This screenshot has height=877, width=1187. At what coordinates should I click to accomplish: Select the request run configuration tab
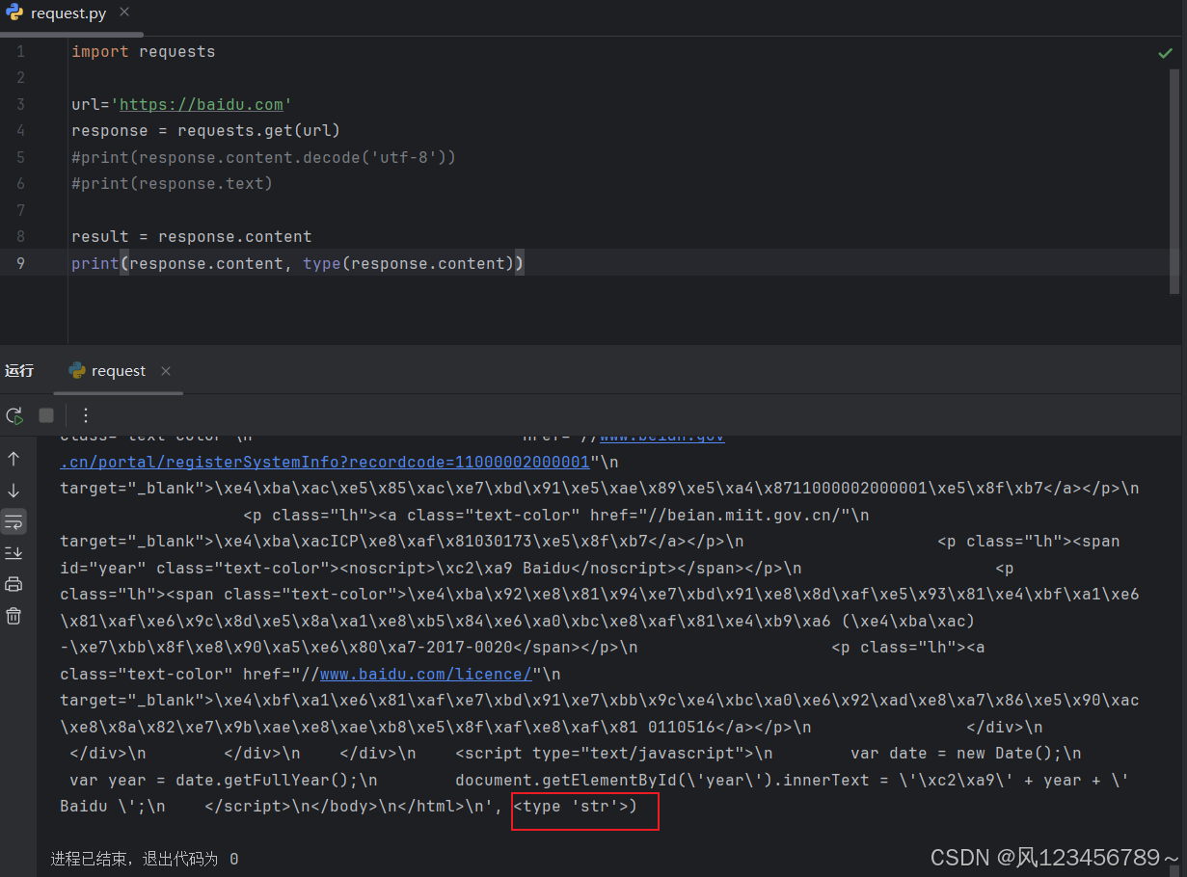119,371
